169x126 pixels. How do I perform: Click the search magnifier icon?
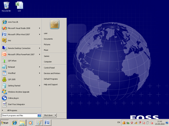[39, 115]
